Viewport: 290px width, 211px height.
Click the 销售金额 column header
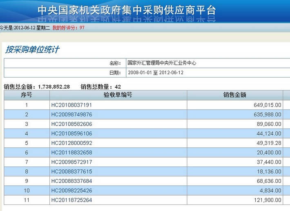pyautogui.click(x=234, y=95)
